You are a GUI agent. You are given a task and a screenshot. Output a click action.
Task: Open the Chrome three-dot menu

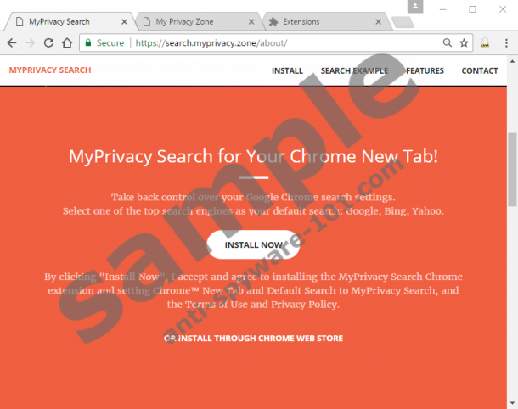506,43
